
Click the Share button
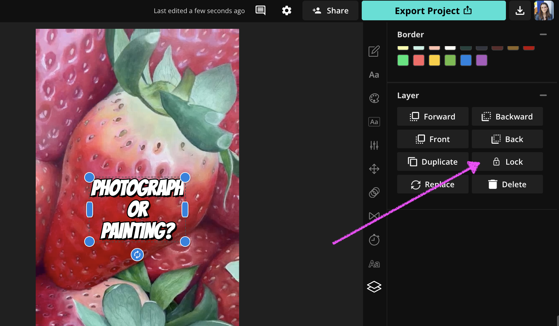pyautogui.click(x=330, y=10)
